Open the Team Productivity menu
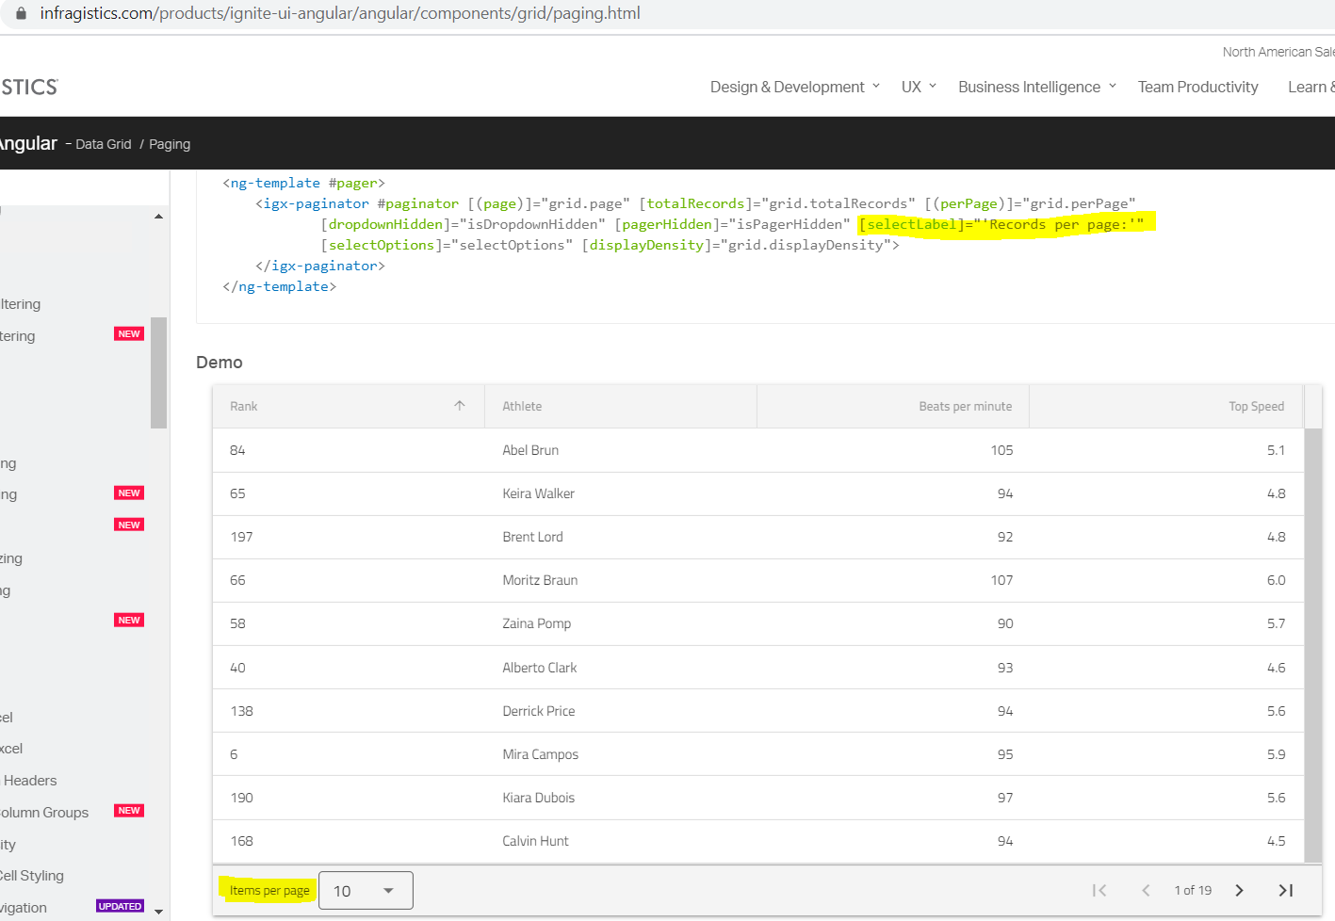1335x921 pixels. pyautogui.click(x=1197, y=87)
